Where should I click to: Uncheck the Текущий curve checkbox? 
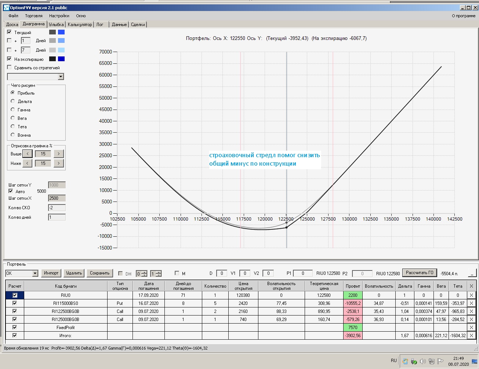tap(10, 32)
